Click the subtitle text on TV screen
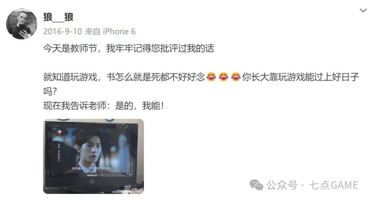Viewport: 370px width, 200px height. (x=92, y=168)
